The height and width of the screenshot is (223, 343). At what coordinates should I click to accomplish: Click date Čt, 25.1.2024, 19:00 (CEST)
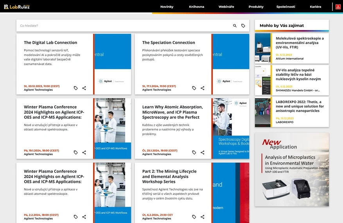(x=160, y=150)
